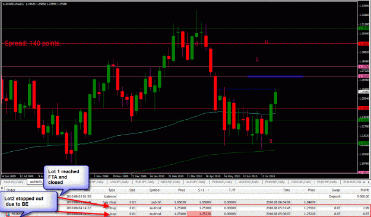
Task: Click the 1 Nov 2009 date axis label
Action: pyautogui.click(x=101, y=176)
